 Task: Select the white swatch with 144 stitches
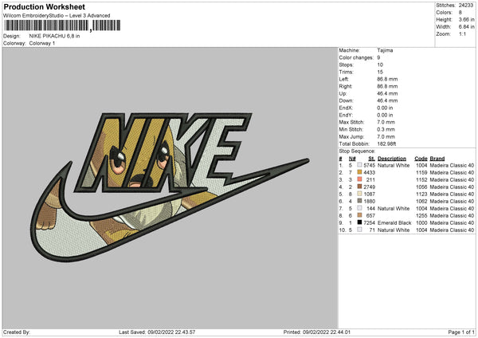360,208
